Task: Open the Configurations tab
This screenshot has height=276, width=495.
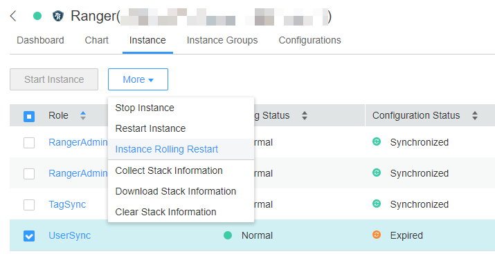Action: pos(309,40)
